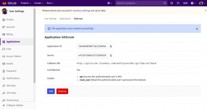Click the Application: GitScrum heading

click(x=59, y=37)
